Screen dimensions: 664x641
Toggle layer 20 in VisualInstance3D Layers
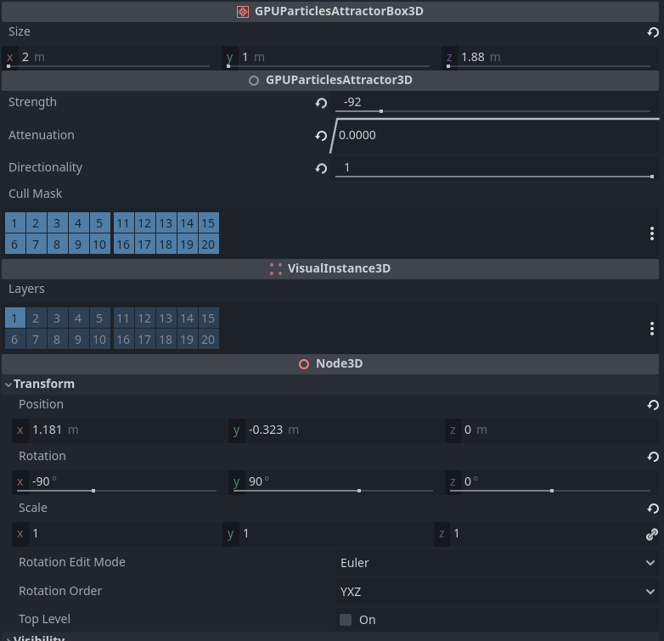point(208,340)
